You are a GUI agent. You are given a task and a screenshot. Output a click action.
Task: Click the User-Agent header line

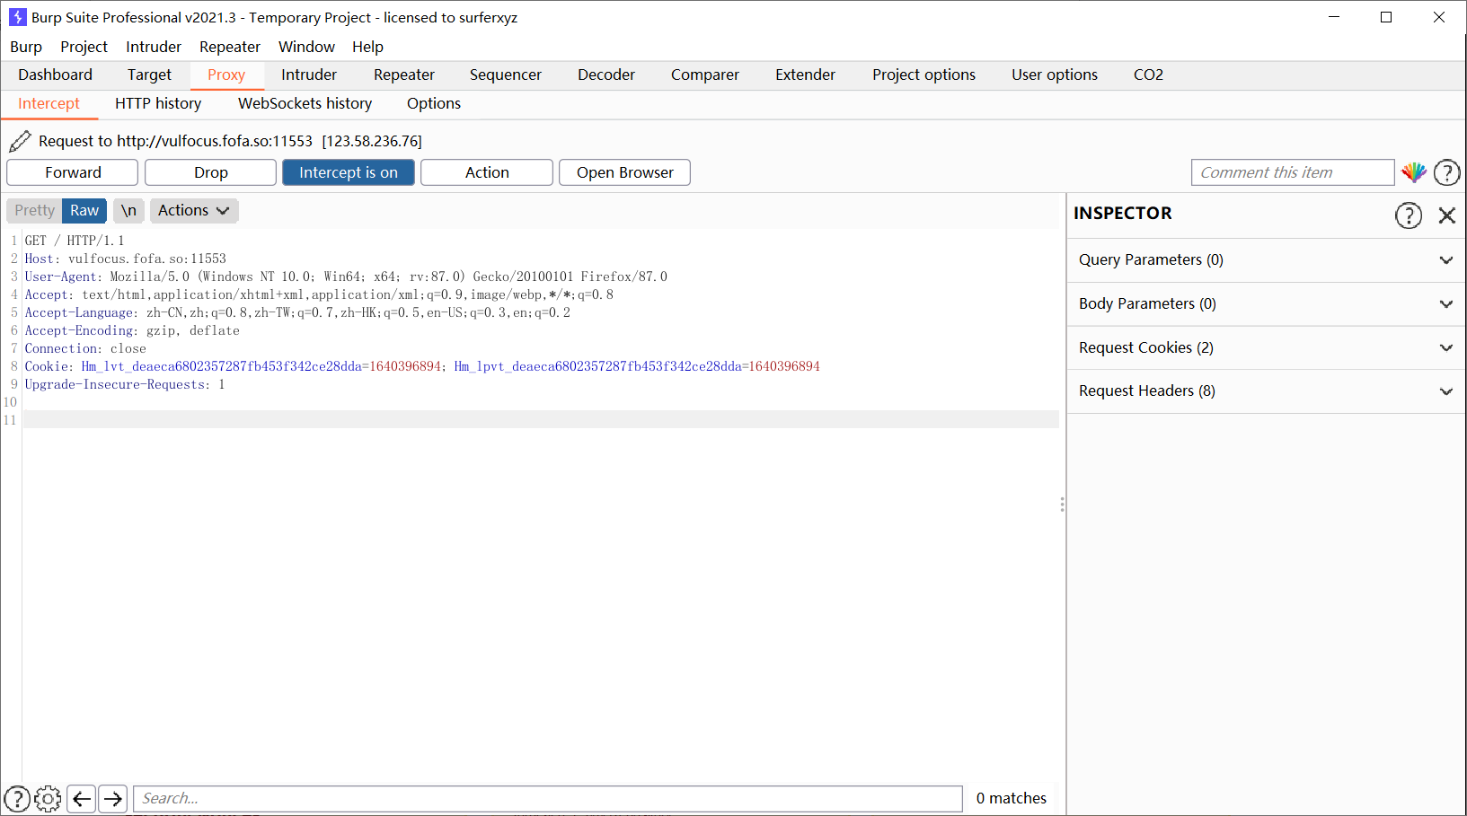[346, 276]
